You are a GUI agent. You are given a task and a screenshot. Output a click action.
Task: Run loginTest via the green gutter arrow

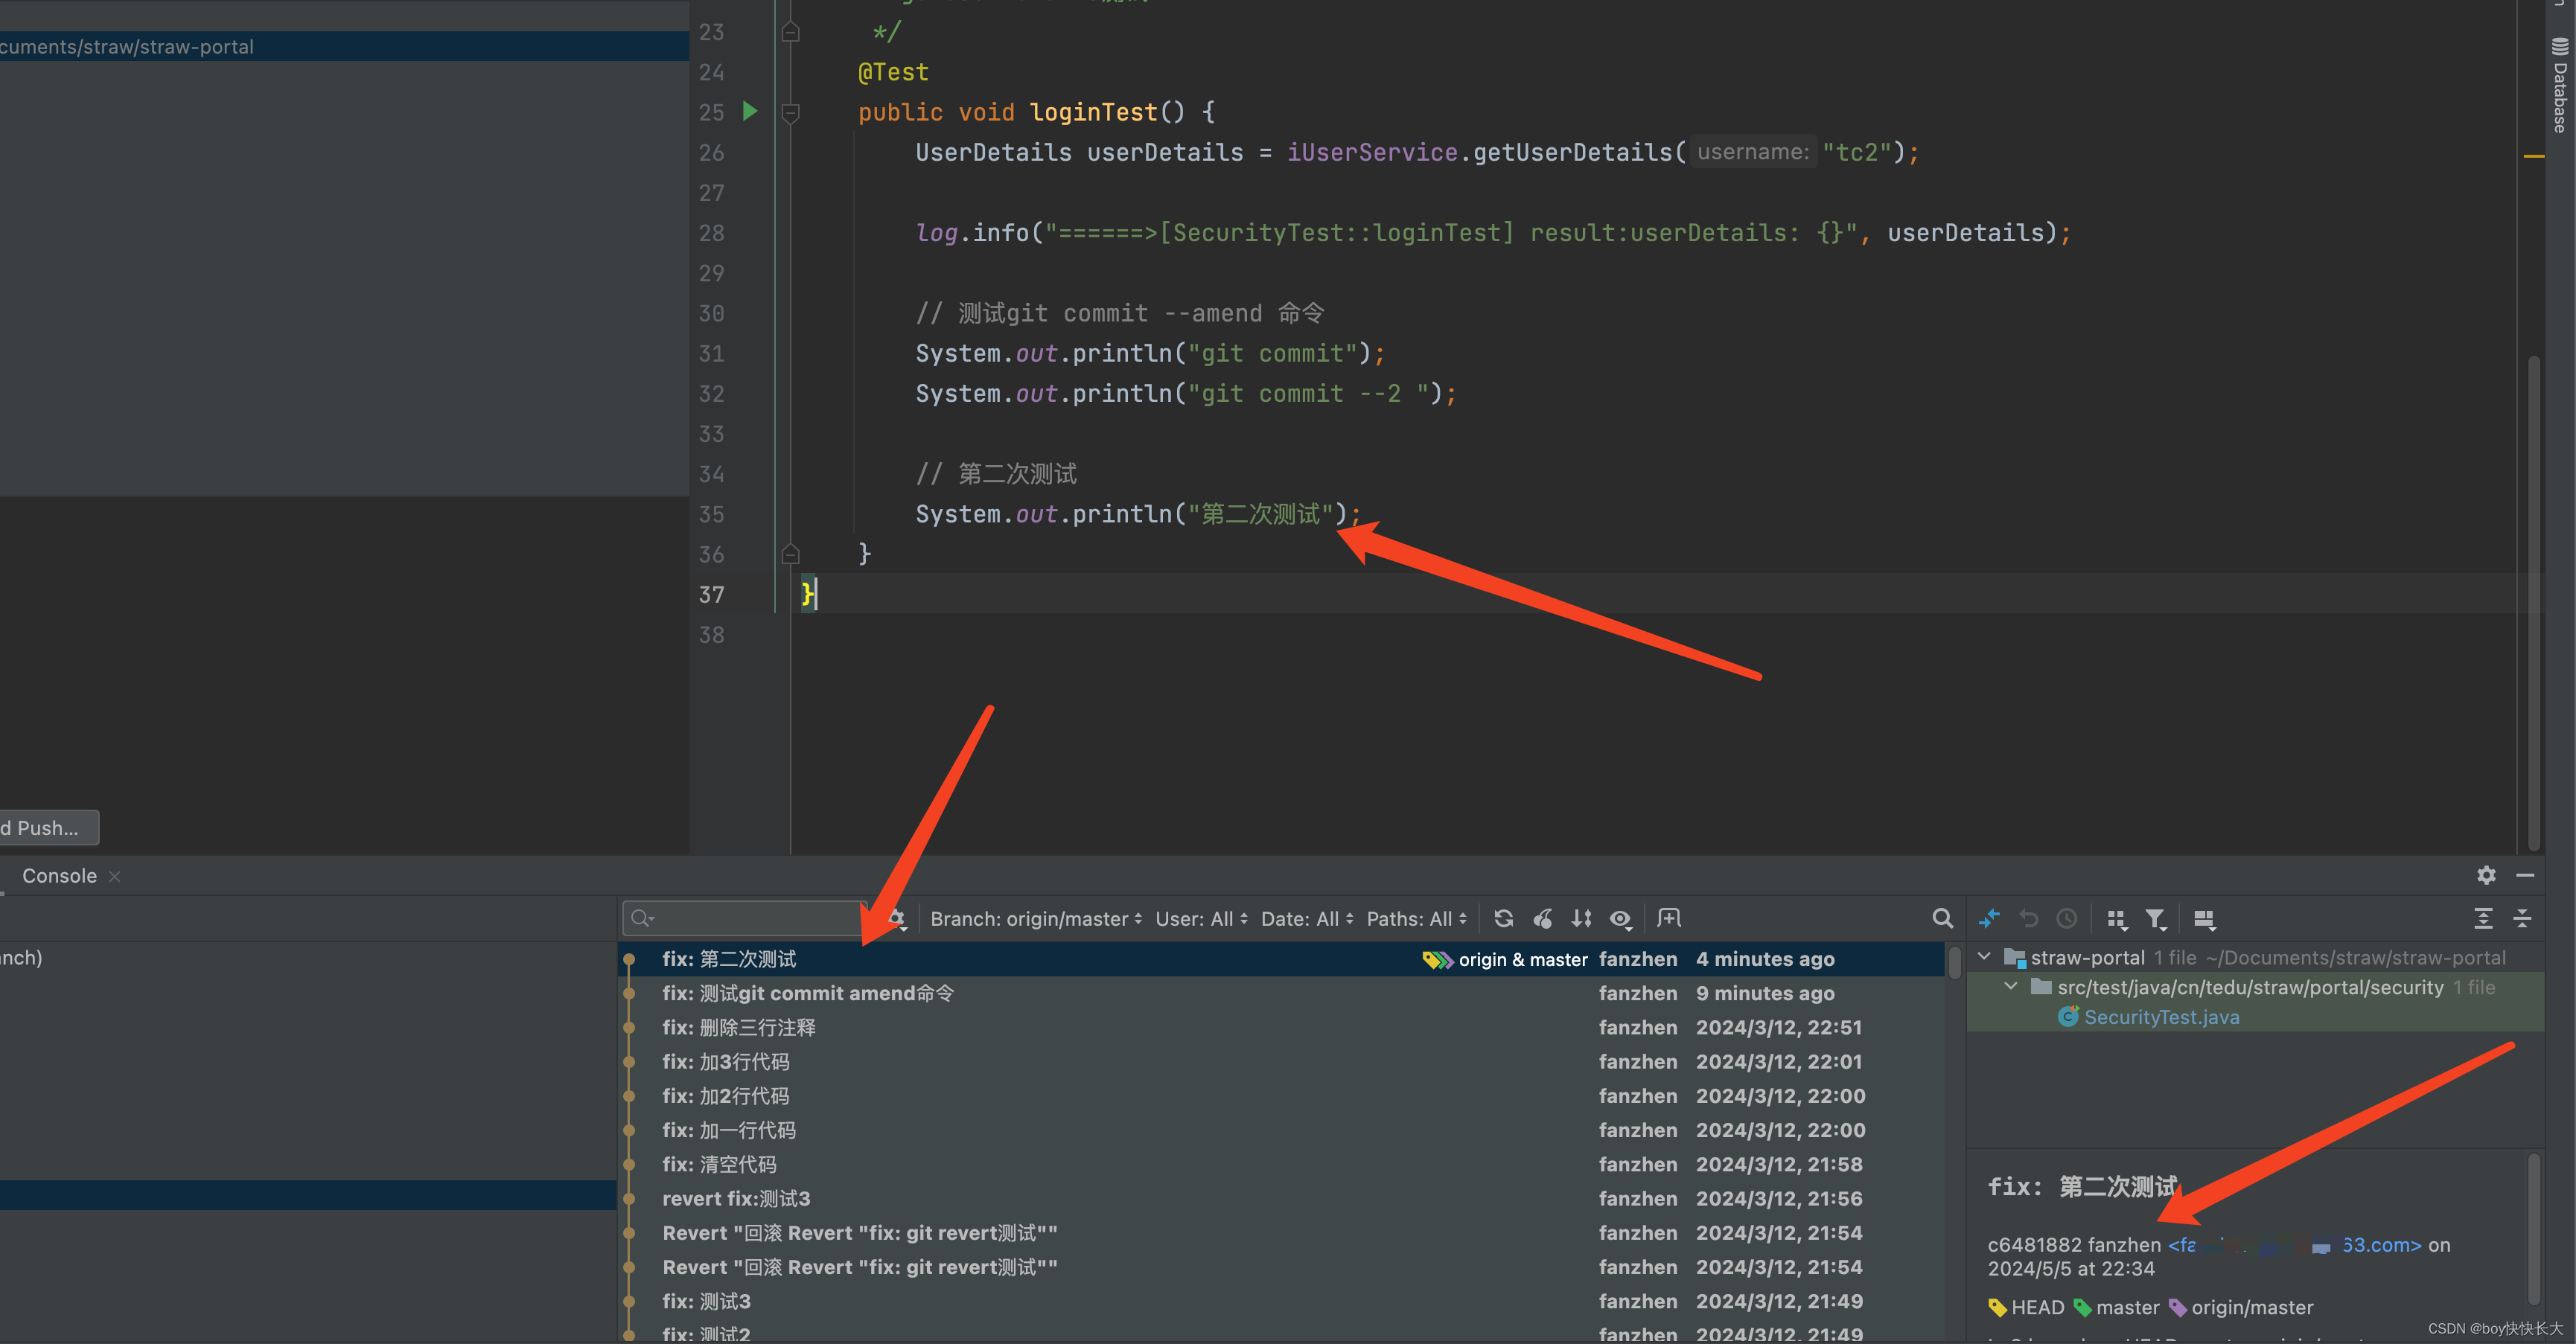pos(750,111)
